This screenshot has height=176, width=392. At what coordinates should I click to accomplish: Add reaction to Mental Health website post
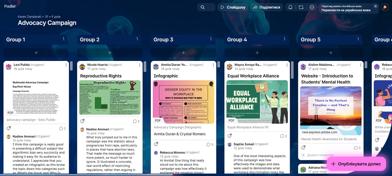303,148
